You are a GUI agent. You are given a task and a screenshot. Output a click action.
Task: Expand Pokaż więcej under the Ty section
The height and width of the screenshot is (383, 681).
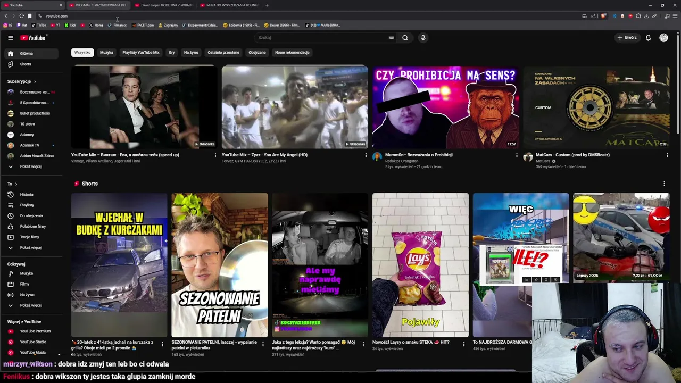32,247
